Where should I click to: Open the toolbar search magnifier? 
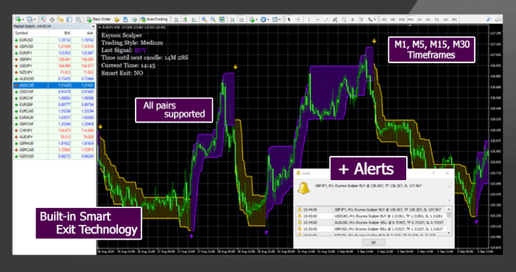point(489,19)
